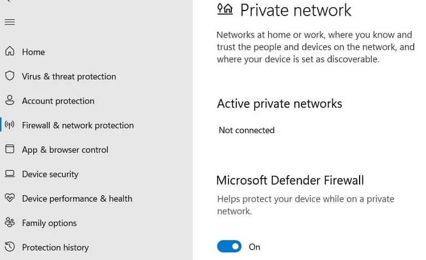Open Device performance & health

77,199
